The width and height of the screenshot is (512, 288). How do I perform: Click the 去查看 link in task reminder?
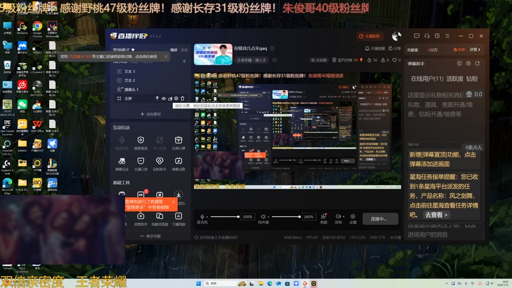pos(436,215)
